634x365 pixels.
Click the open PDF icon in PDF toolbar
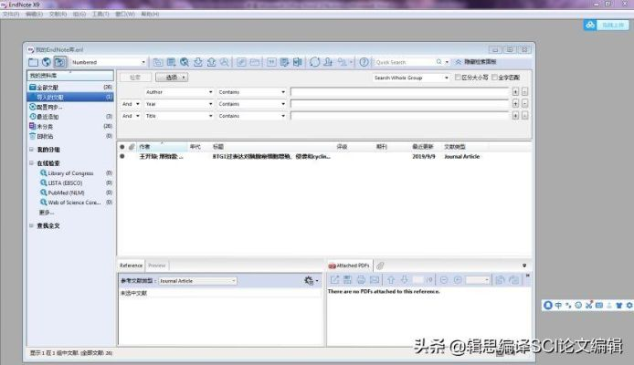point(334,280)
